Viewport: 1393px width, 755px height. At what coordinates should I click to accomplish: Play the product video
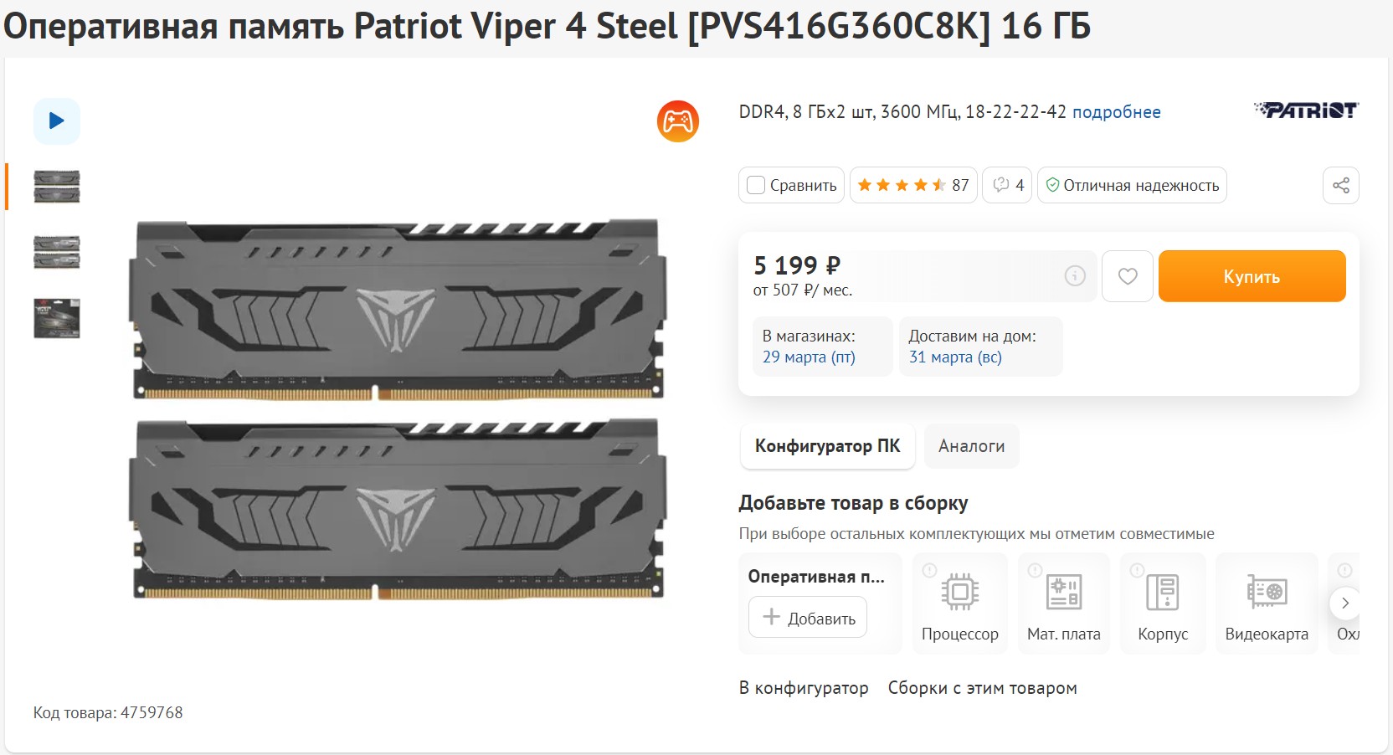[57, 121]
